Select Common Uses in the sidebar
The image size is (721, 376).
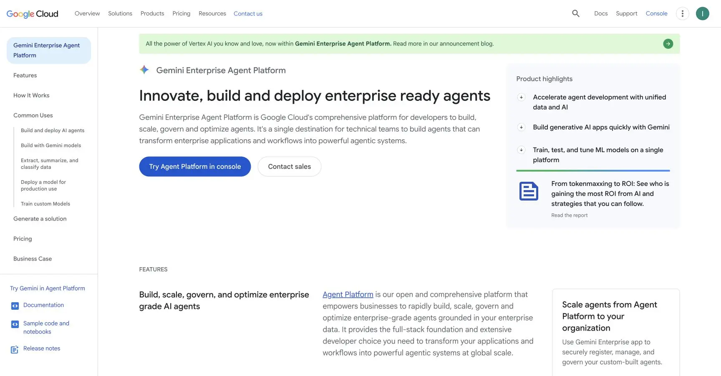coord(33,115)
